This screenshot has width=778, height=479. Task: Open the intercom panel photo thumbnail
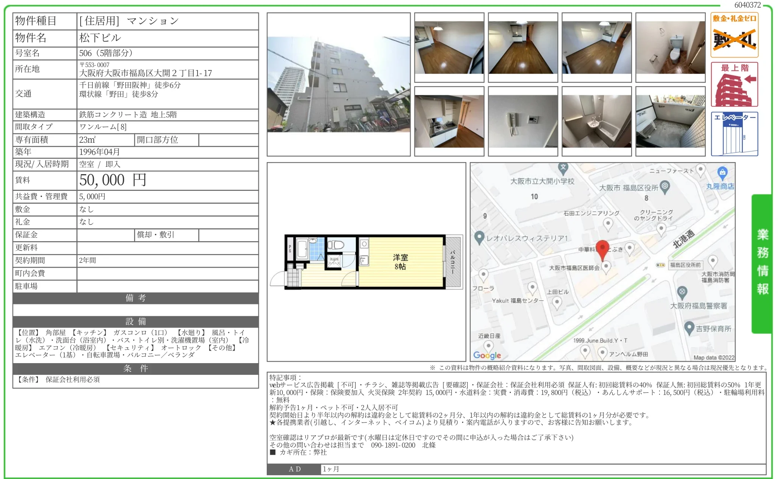pyautogui.click(x=523, y=121)
